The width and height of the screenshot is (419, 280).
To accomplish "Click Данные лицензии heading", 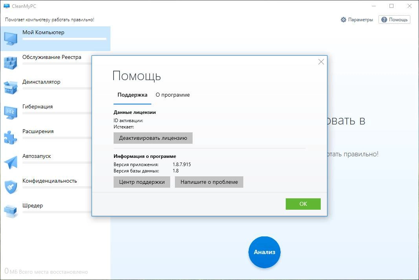I will [x=135, y=112].
